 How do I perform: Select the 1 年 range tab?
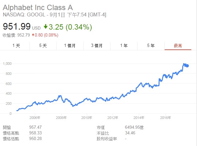(124, 46)
